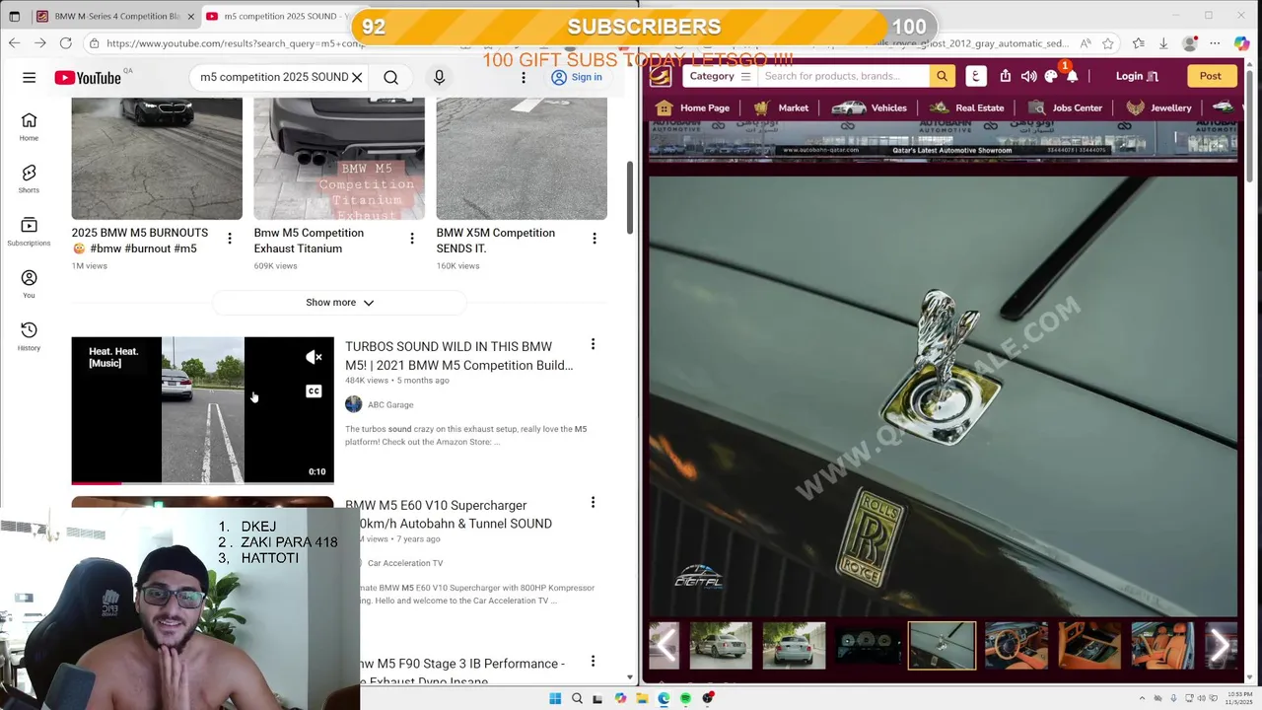Select the orange steering wheel interior thumbnail
This screenshot has width=1262, height=710.
tap(1016, 646)
